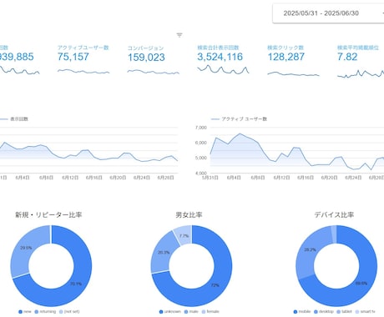
Task: Click 6月20日 on the 表示回数 chart axis
Action: pyautogui.click(x=118, y=178)
